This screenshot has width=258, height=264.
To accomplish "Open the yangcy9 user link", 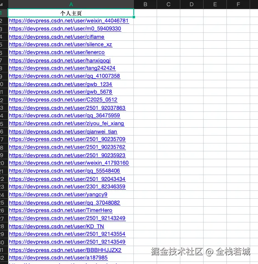I will 58,195.
